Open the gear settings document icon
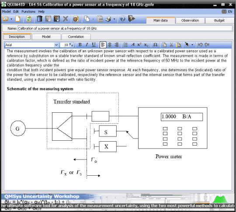Viewport: 236px width, 212px height. coord(76,19)
